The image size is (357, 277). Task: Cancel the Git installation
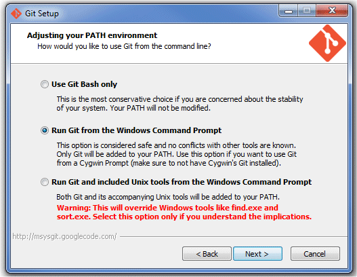point(315,253)
